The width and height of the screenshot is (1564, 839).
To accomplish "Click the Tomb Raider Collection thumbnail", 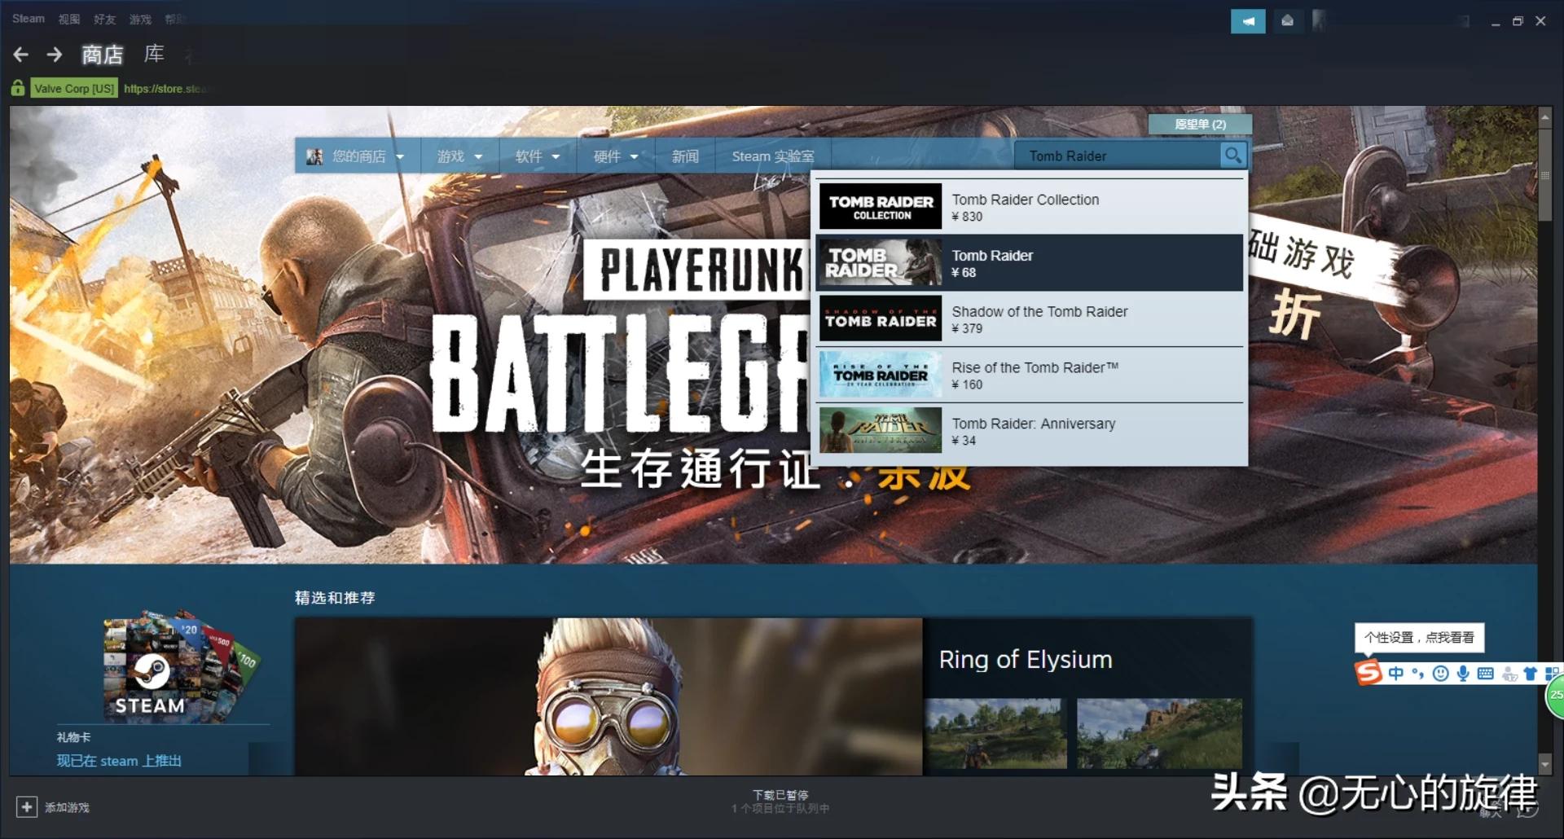I will click(881, 207).
